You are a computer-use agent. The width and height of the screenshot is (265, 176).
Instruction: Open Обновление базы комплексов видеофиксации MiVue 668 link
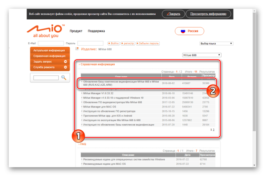121,83
